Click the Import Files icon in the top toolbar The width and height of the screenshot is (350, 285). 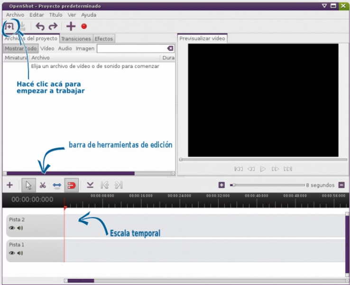(9, 27)
